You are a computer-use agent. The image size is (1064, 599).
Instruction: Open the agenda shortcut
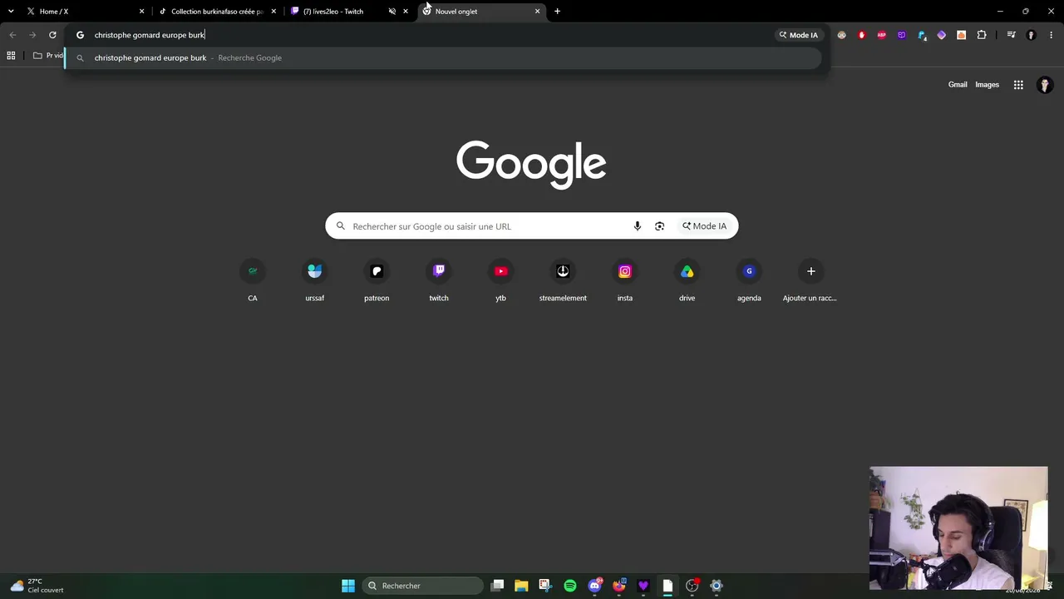click(x=749, y=280)
